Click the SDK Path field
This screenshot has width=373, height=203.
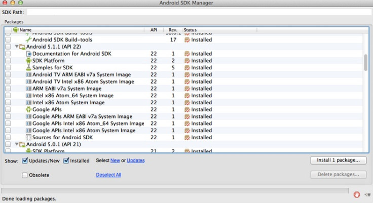coord(199,12)
